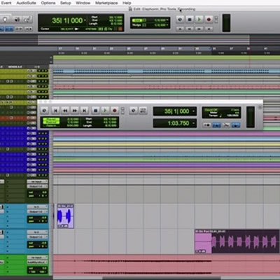Screen dimensions: 280x280
Task: Click Go to End in Edit toolbar
Action: pyautogui.click(x=209, y=29)
